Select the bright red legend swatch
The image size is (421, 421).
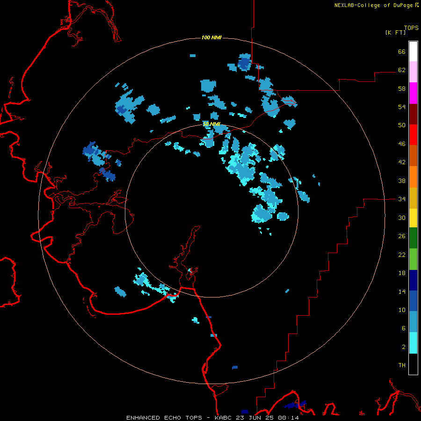coord(413,135)
